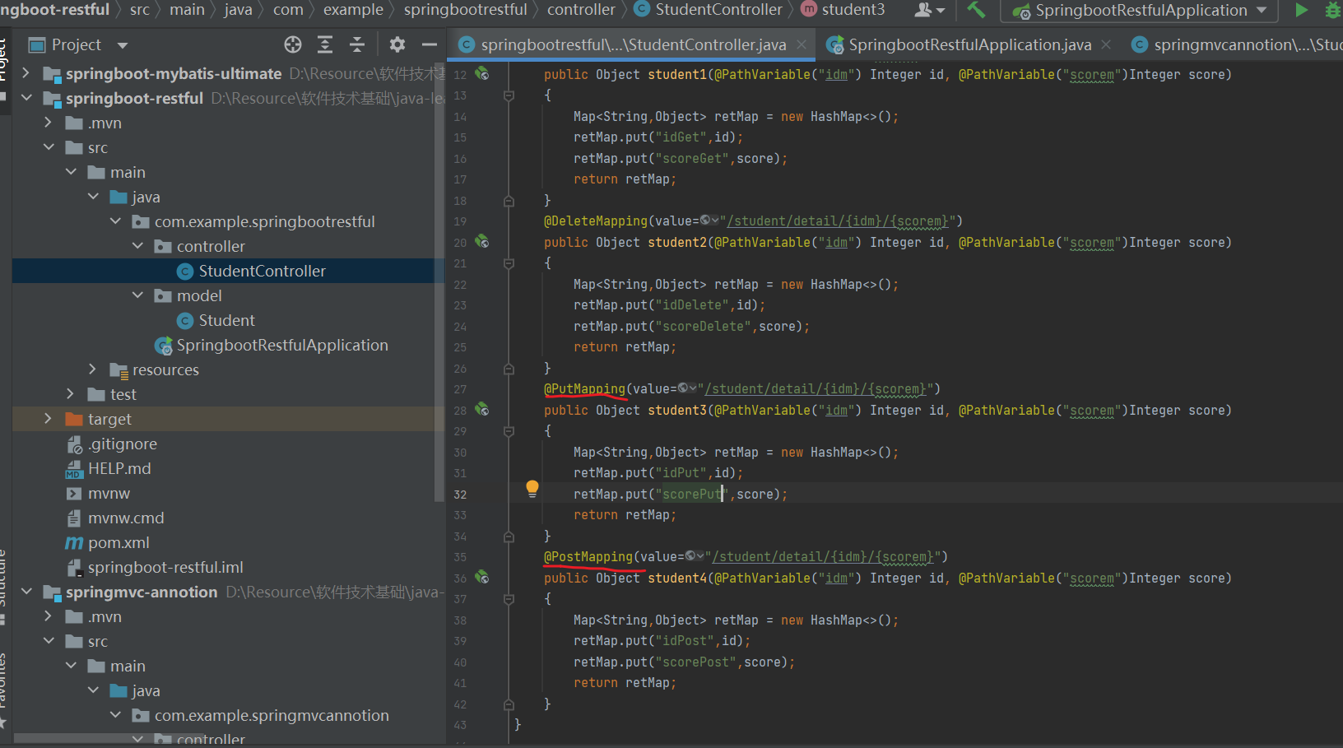Collapse the com.example.springbootrestful package
Image resolution: width=1343 pixels, height=748 pixels.
point(115,221)
